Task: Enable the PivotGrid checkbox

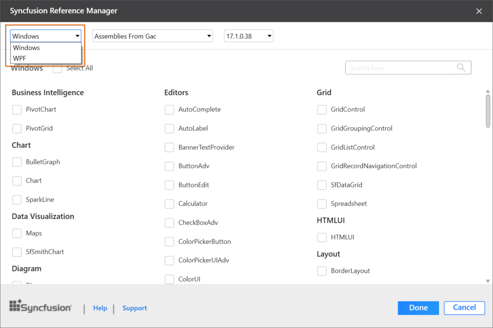Action: tap(17, 129)
